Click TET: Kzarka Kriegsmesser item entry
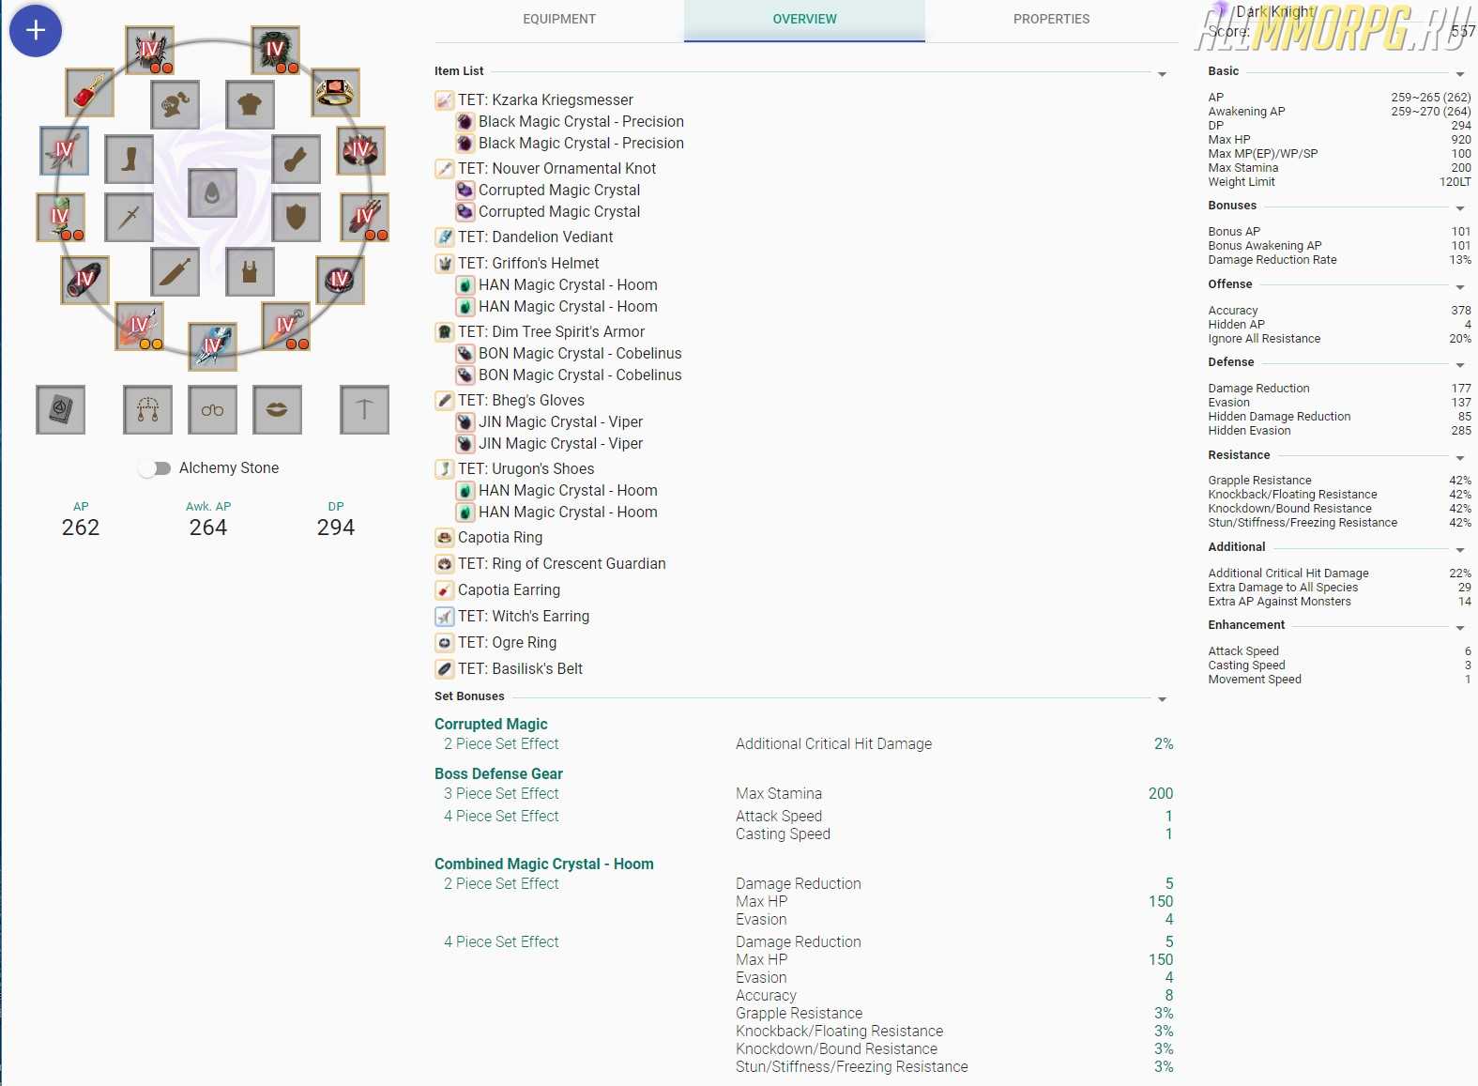This screenshot has height=1086, width=1478. coord(544,99)
